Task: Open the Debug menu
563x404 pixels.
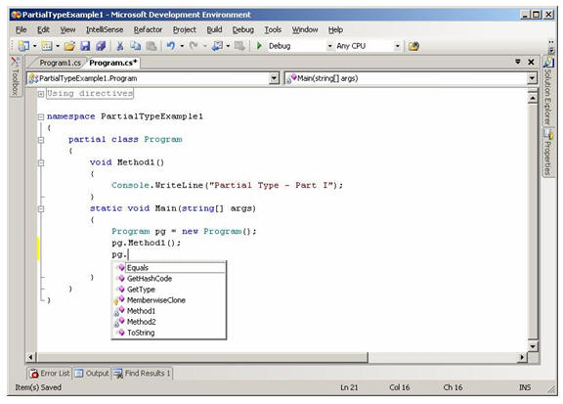Action: 243,29
